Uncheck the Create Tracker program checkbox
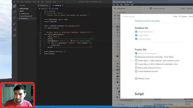The image size is (193, 108). [136, 53]
